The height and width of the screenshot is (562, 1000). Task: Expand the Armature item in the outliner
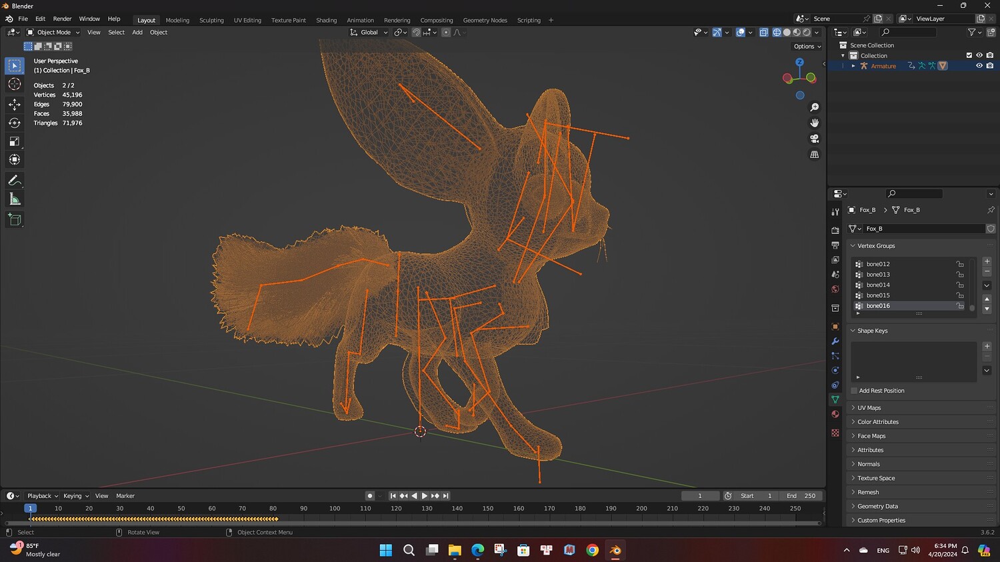point(853,66)
